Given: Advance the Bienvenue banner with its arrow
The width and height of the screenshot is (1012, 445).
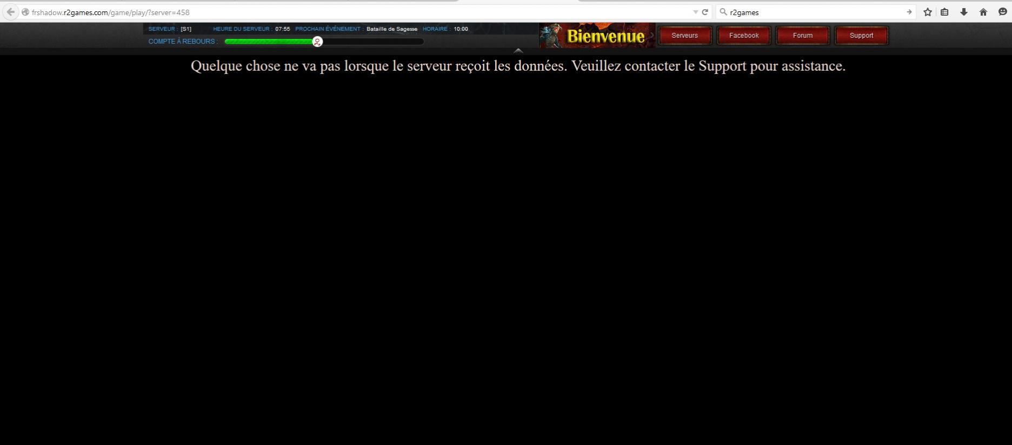Looking at the screenshot, I should point(652,36).
